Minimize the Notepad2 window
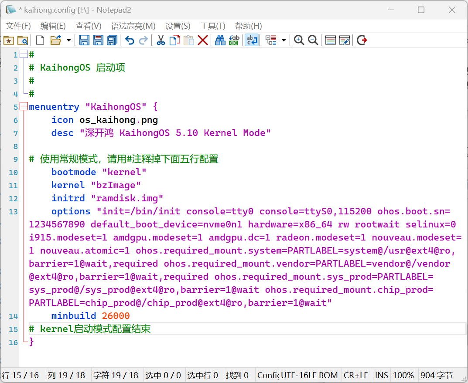This screenshot has height=383, width=468. tap(391, 10)
